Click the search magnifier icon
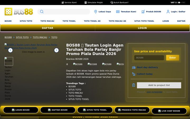 pyautogui.click(x=42, y=12)
